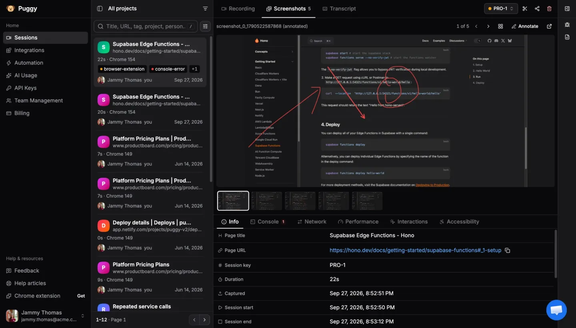This screenshot has width=576, height=328.
Task: Go to the next screenshot
Action: [x=488, y=26]
